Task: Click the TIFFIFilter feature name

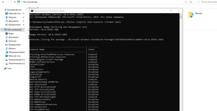Action: pos(36,69)
